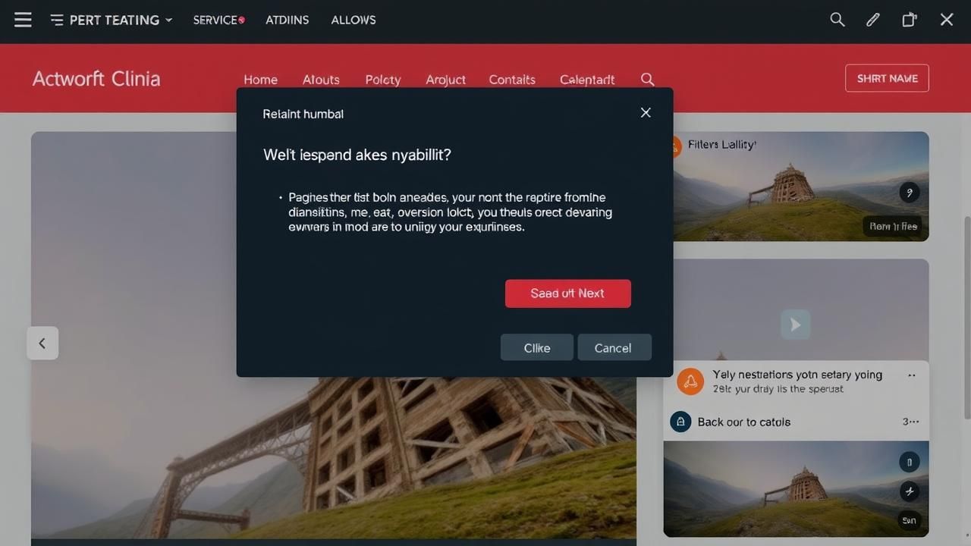The height and width of the screenshot is (546, 971).
Task: Open the SERVICE menu
Action: pyautogui.click(x=218, y=20)
